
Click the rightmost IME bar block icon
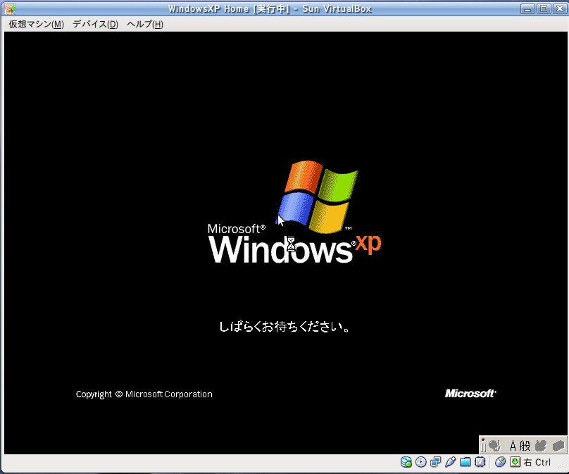[x=559, y=446]
